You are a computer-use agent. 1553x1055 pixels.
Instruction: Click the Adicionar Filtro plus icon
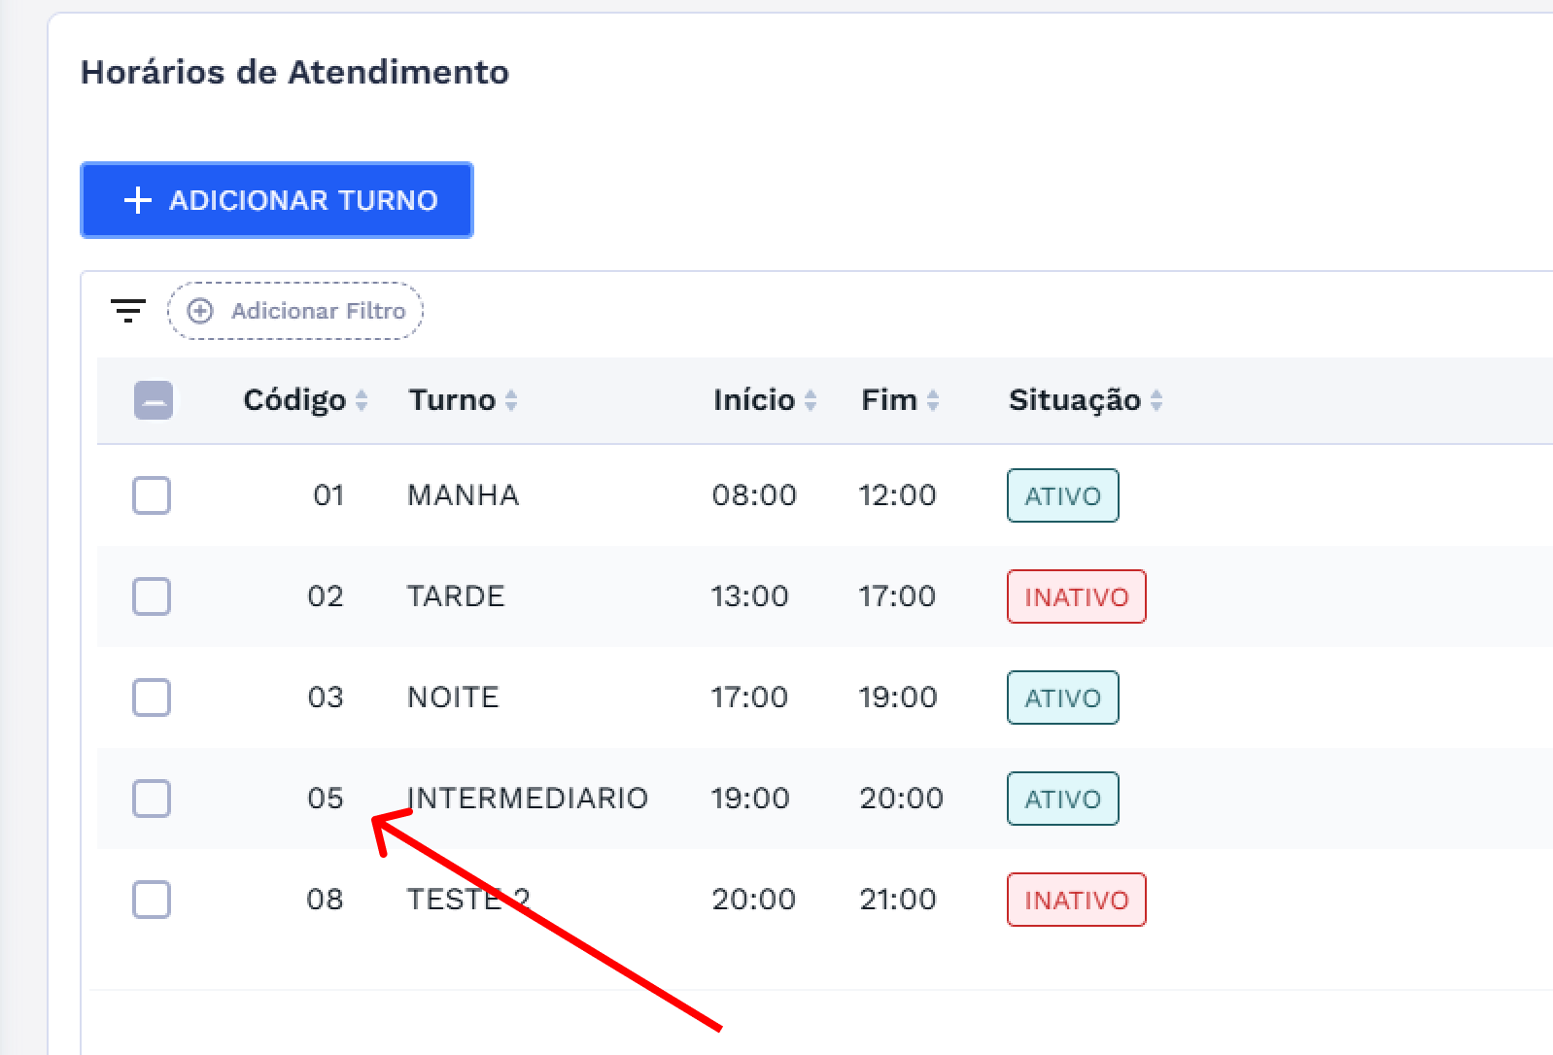(200, 311)
